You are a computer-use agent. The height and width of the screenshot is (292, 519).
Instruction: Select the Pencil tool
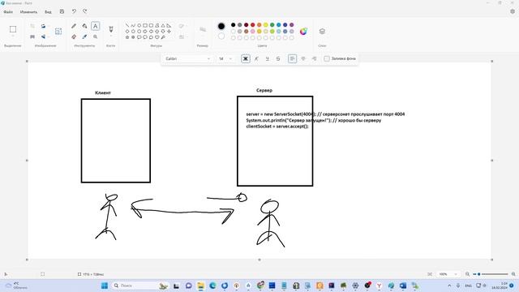[x=74, y=26]
